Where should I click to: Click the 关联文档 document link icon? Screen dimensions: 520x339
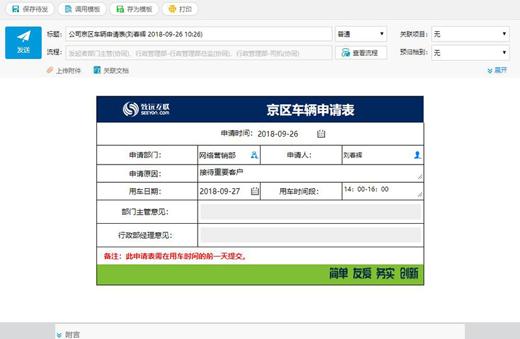pos(97,70)
